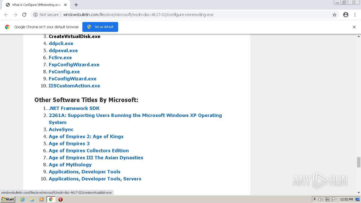Open FsConfig.exe link
Screen dimensions: 361x203
tap(64, 72)
